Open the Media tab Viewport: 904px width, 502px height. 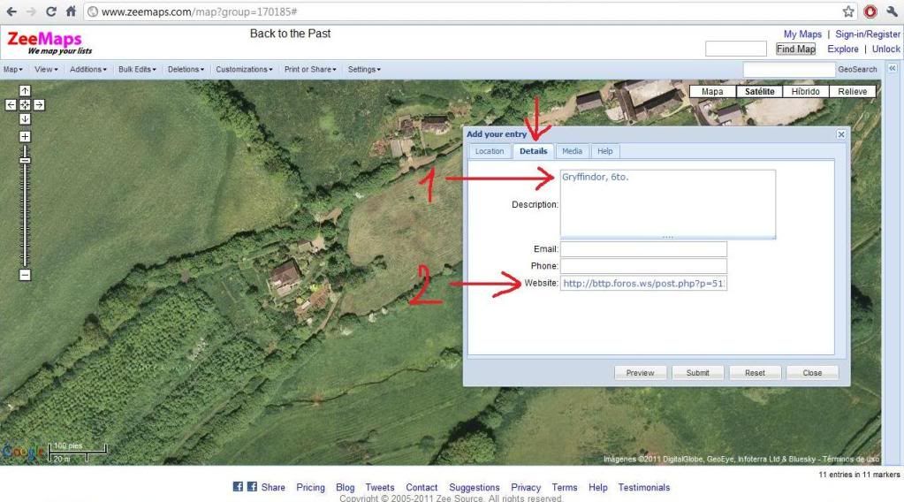[572, 151]
